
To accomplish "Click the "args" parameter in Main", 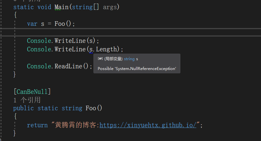I will coord(110,7).
